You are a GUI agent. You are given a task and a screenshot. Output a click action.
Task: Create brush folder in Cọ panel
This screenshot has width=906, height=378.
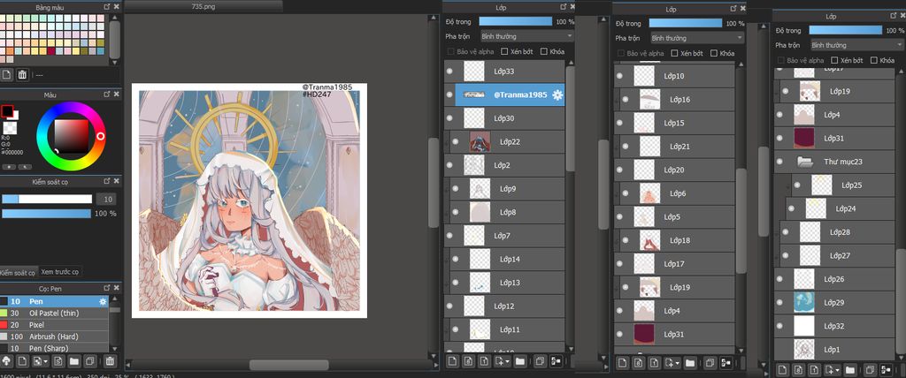point(74,361)
